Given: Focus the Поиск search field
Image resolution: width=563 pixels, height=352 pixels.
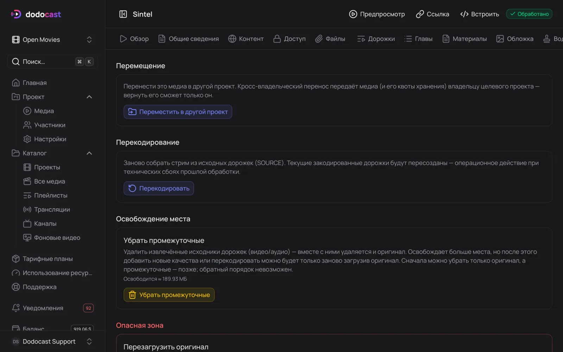Looking at the screenshot, I should (52, 62).
